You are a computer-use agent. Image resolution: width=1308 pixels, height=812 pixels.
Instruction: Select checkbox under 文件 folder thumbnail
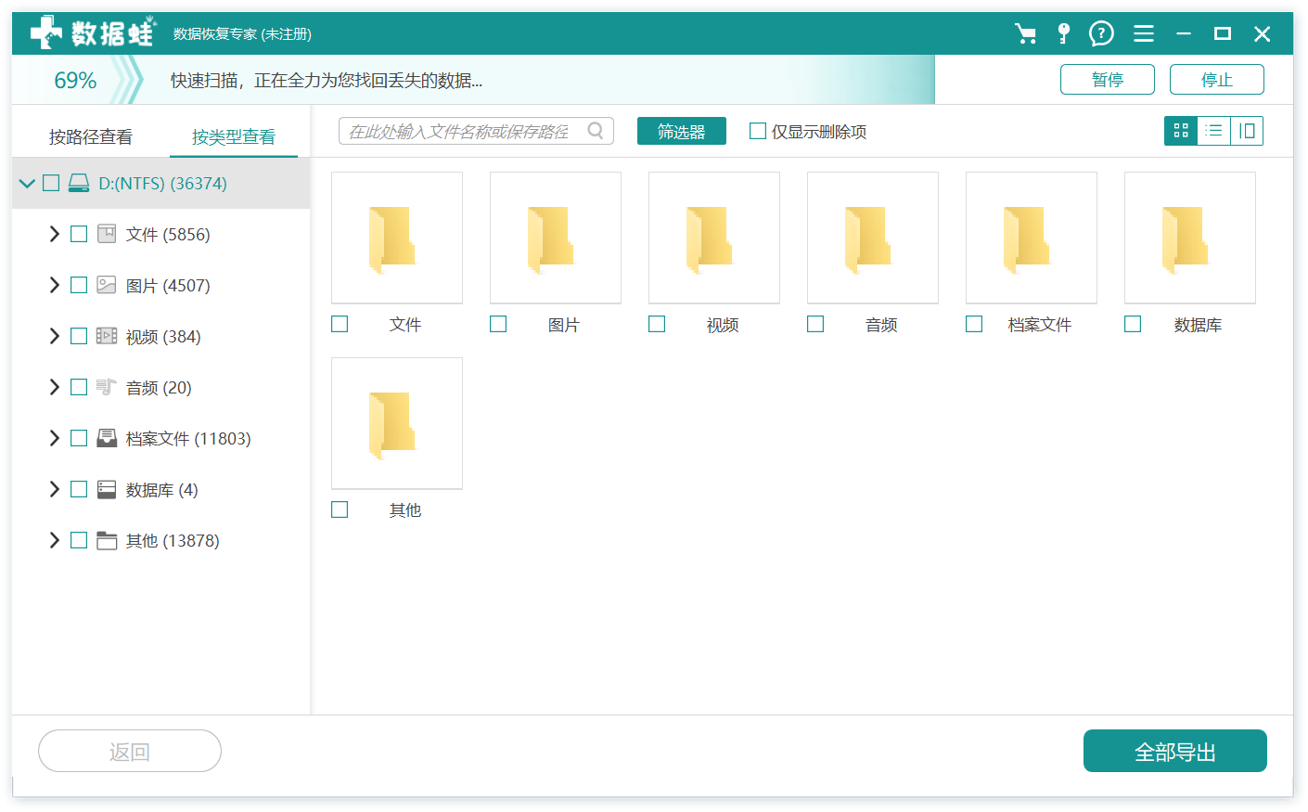pos(340,324)
